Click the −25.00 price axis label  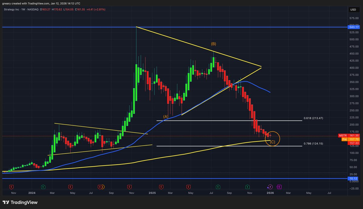click(353, 188)
